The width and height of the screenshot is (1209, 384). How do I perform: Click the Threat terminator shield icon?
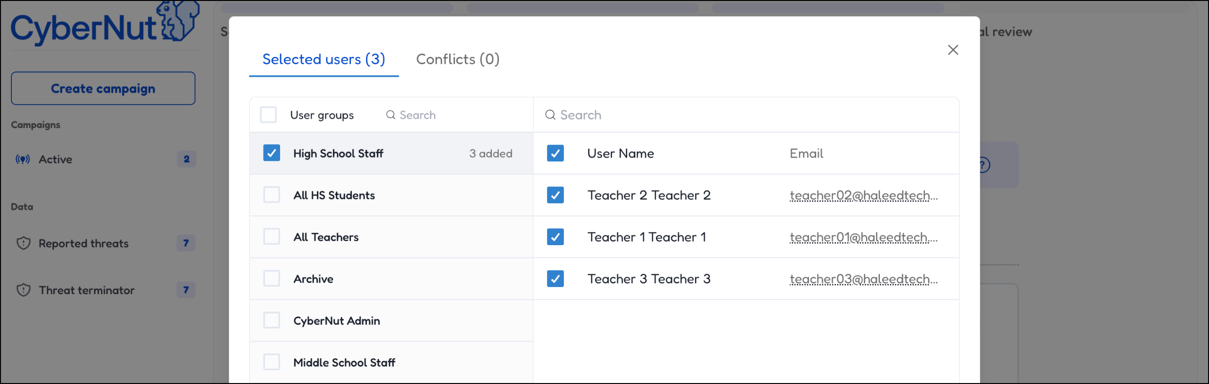tap(24, 290)
